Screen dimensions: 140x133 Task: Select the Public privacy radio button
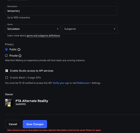[x=6, y=49]
